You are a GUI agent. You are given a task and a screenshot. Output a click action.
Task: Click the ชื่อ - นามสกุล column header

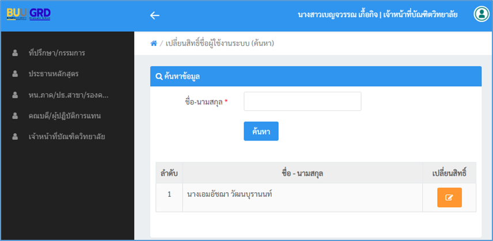point(302,173)
